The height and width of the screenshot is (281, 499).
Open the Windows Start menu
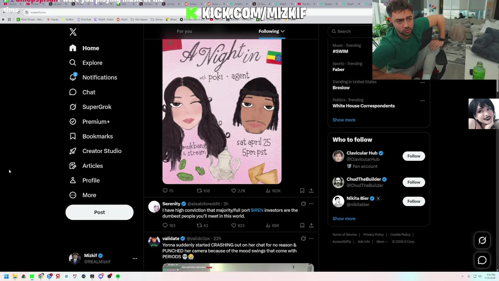click(x=6, y=276)
